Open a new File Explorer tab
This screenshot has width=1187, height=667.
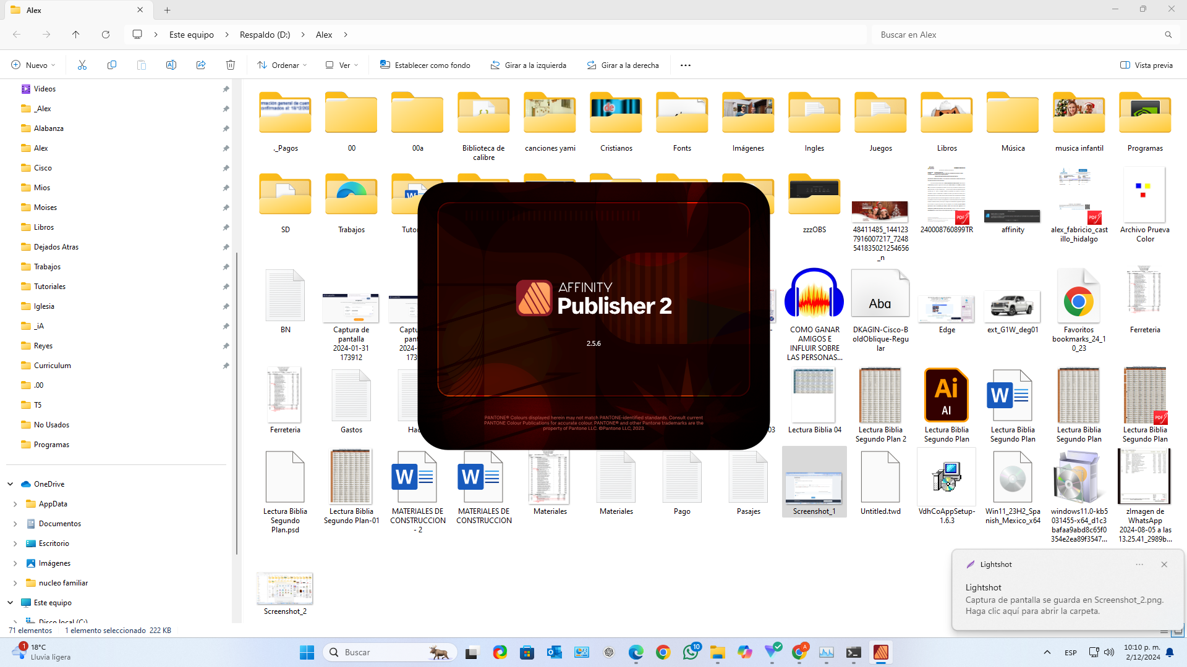point(168,10)
